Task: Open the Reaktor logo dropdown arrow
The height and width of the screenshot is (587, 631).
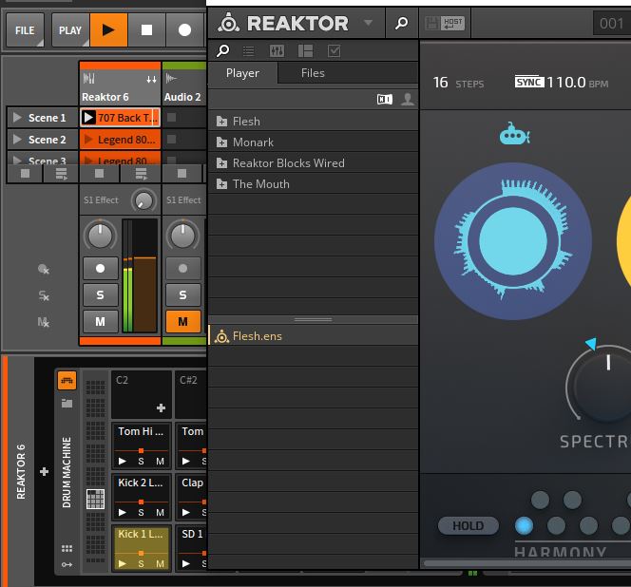Action: [x=368, y=23]
